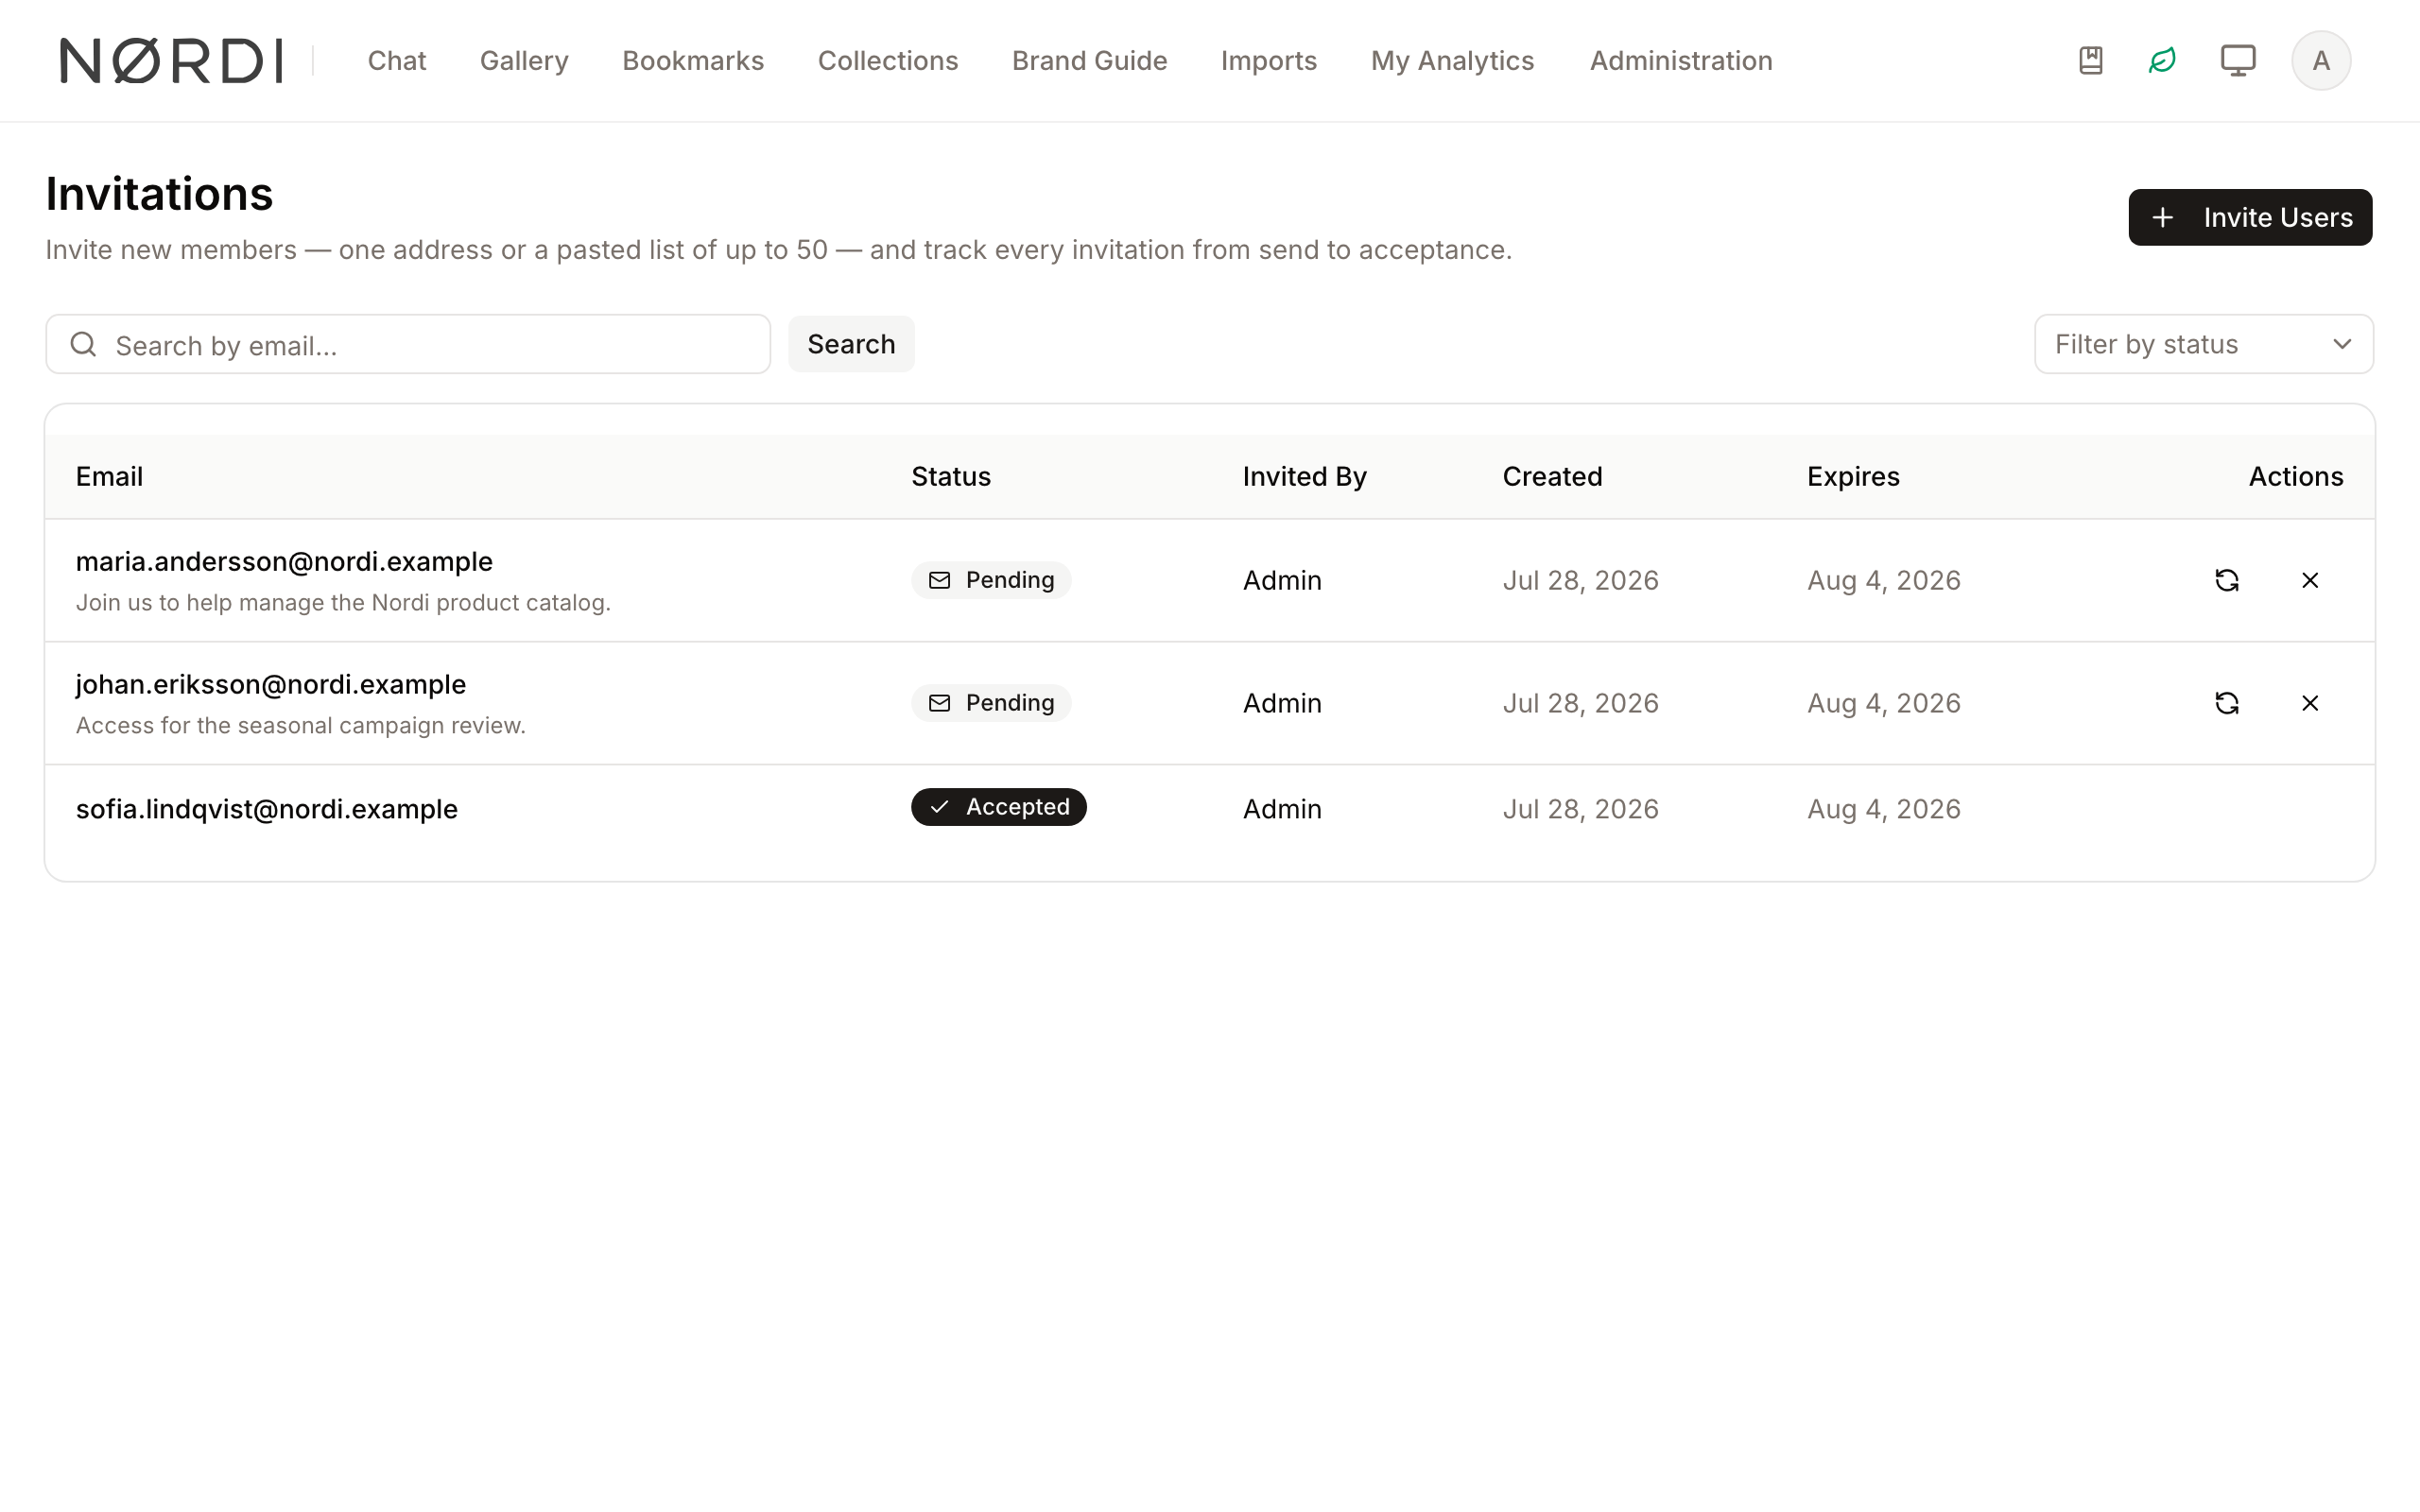Click 'Access for the seasonal campaign' message
This screenshot has width=2420, height=1512.
[x=301, y=726]
